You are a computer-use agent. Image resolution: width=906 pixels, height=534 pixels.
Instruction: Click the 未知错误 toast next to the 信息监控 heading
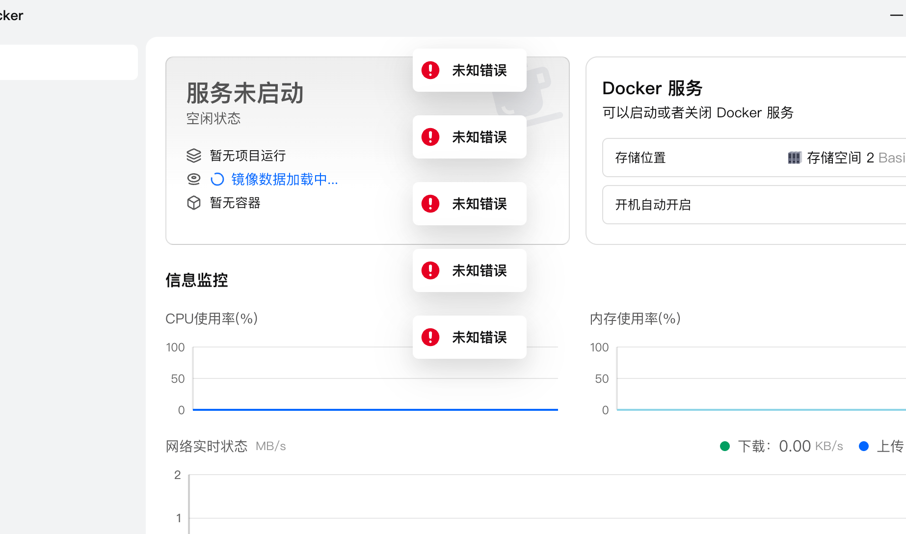[470, 270]
